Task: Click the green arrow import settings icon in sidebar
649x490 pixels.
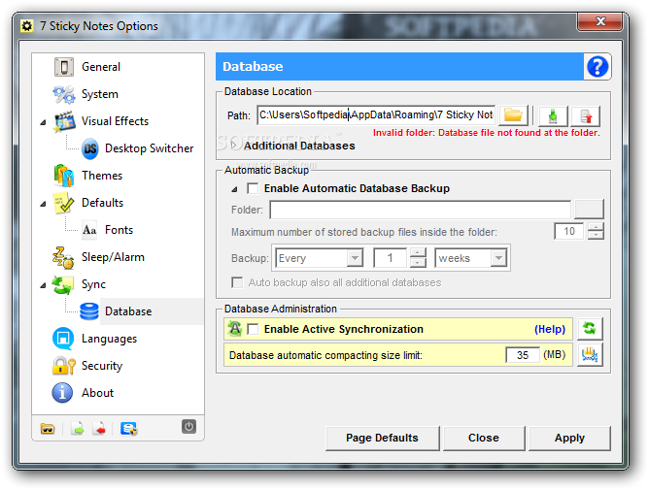Action: click(77, 429)
